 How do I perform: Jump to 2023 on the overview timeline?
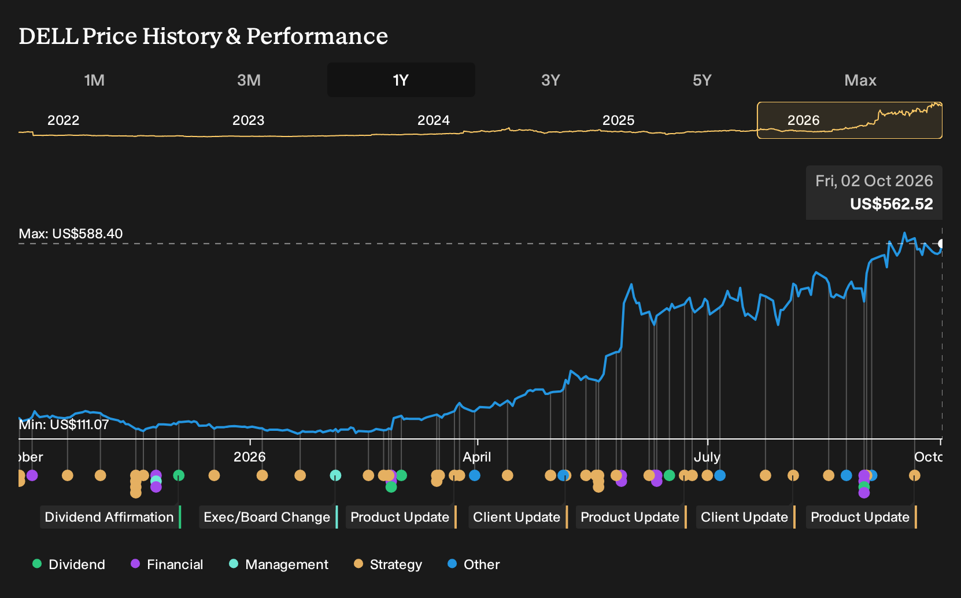pos(248,120)
